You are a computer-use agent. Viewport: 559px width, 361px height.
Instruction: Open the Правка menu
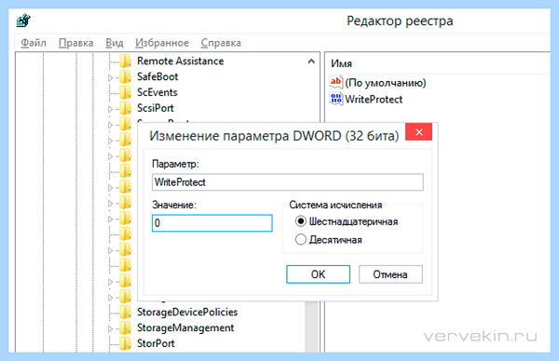tap(76, 43)
